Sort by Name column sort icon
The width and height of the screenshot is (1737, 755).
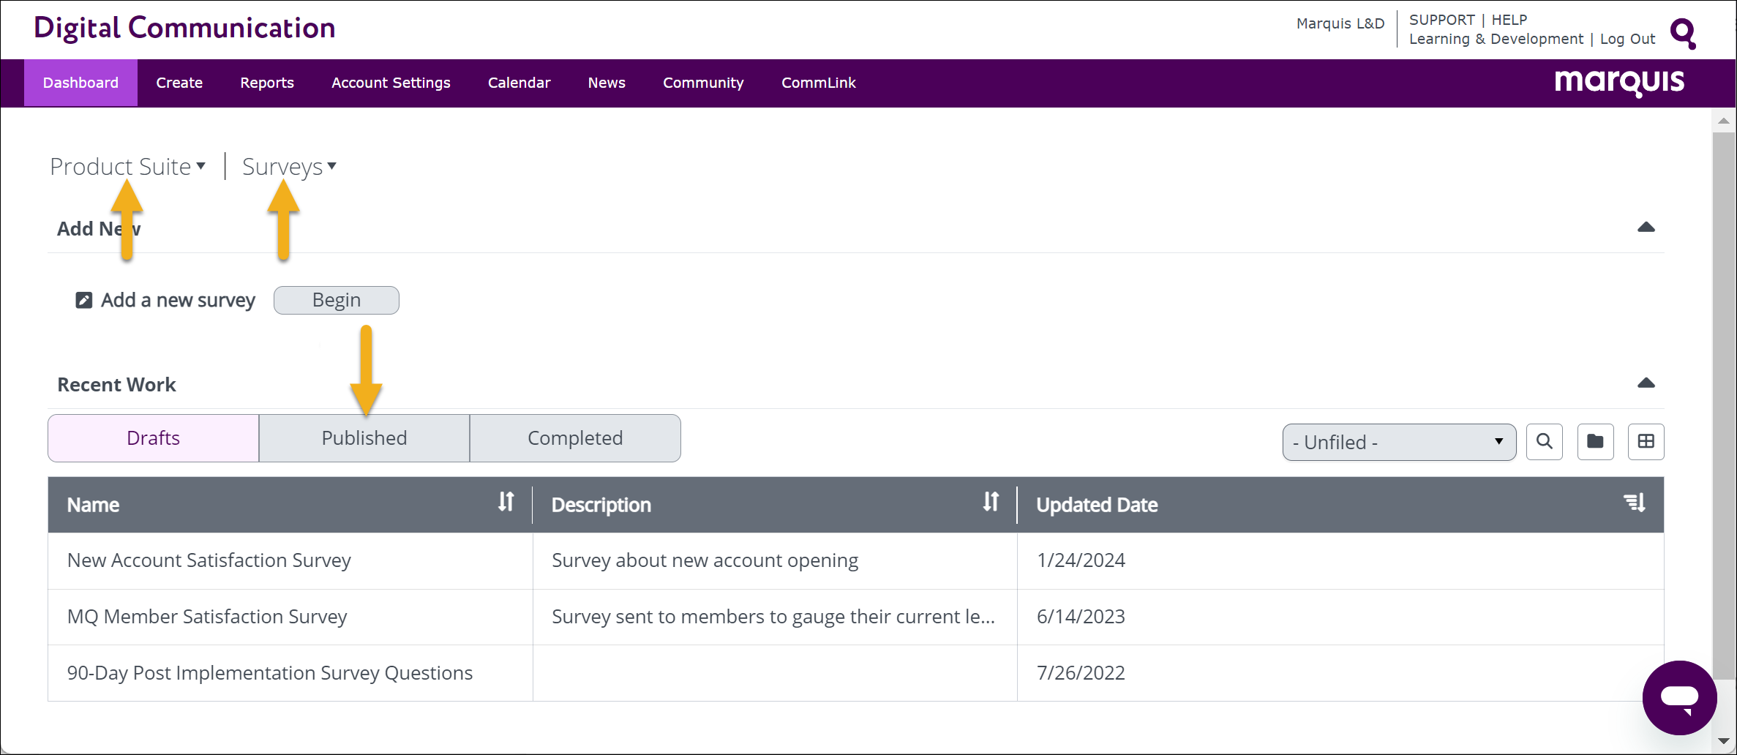506,503
